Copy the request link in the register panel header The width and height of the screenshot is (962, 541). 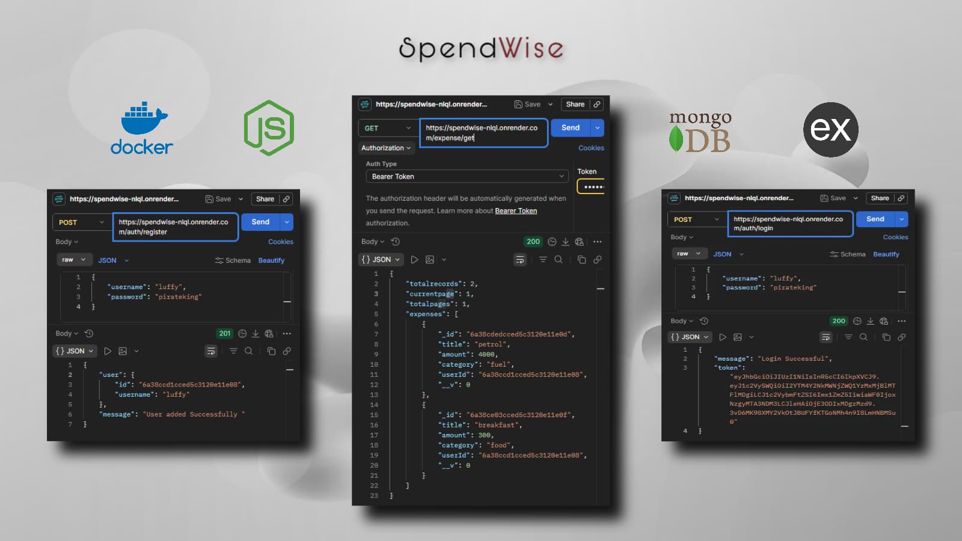[287, 199]
